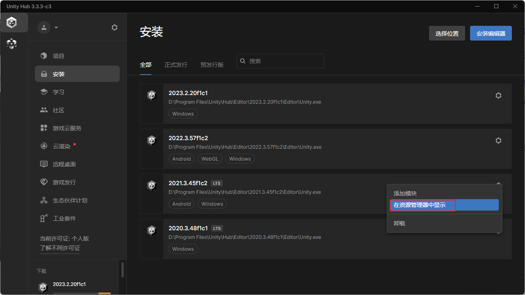Switch to the 正式发行 tab

tap(176, 65)
